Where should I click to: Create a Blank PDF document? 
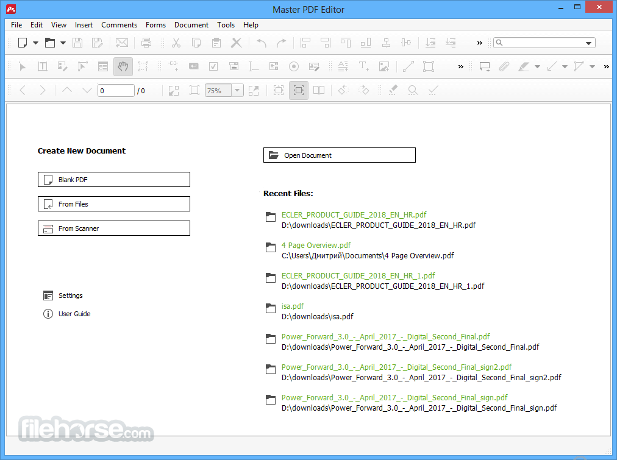coord(114,179)
